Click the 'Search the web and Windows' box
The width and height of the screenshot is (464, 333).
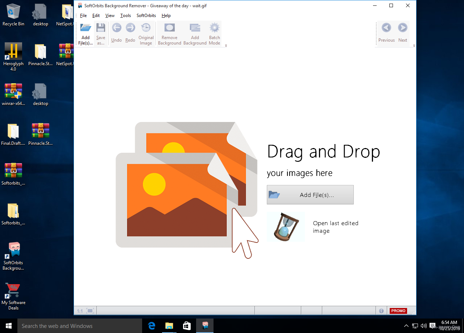click(80, 326)
